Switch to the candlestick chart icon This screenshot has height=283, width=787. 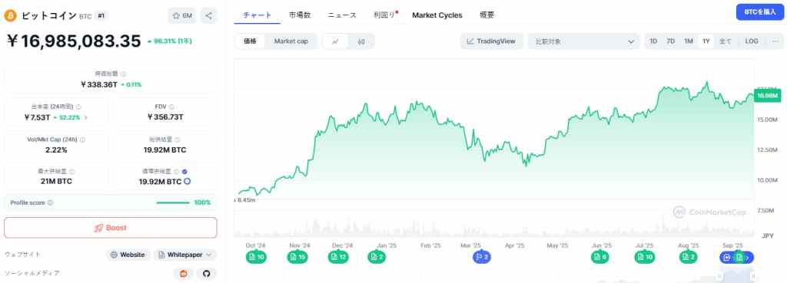(x=361, y=41)
